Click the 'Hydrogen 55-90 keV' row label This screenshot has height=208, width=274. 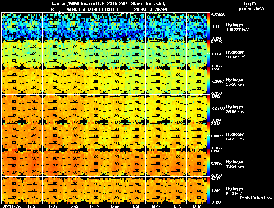pos(235,82)
